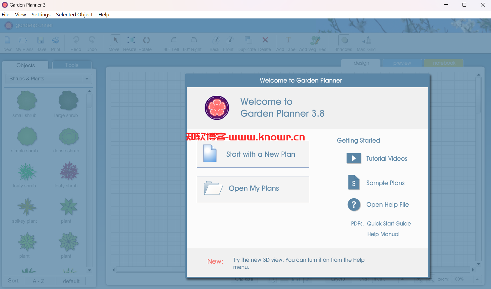Click the 90° Right rotation icon
This screenshot has height=289, width=491.
194,40
